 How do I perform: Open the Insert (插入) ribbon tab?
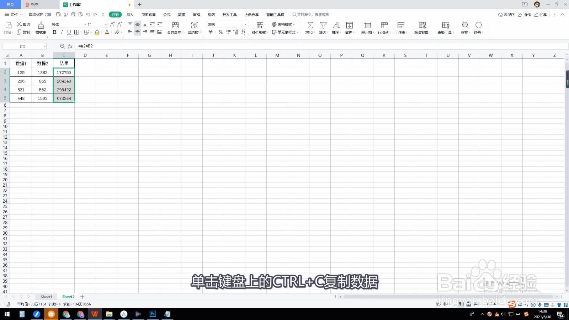(130, 15)
